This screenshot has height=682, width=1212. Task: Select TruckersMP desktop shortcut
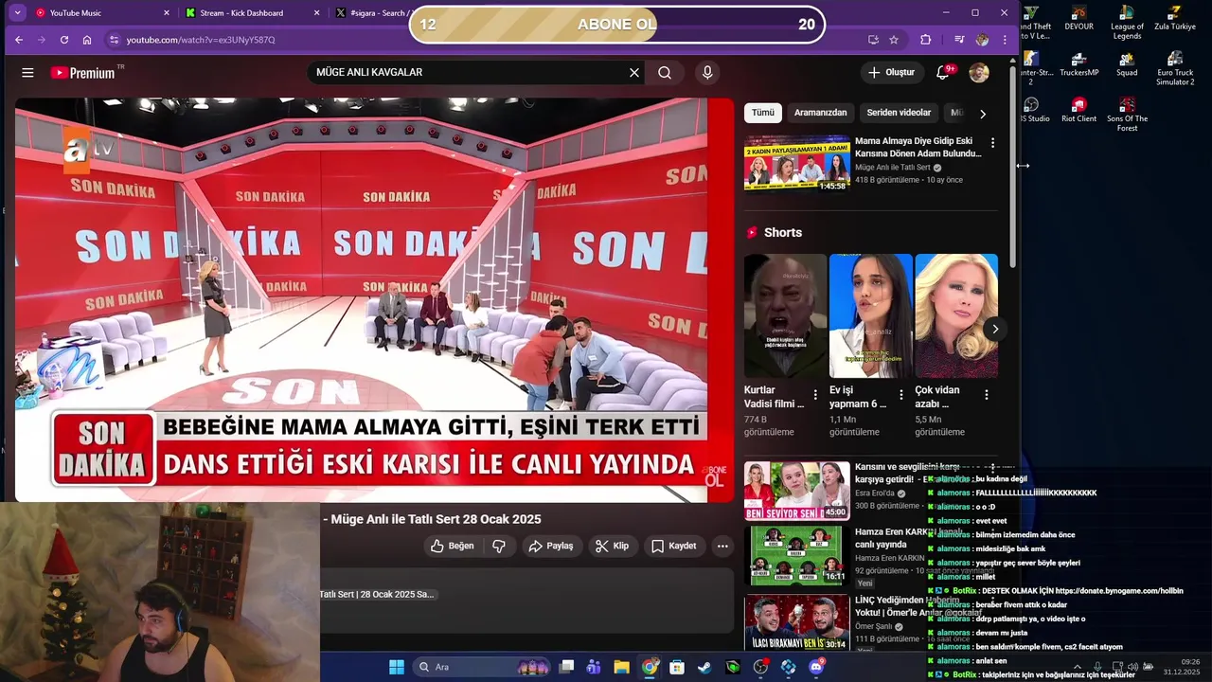click(1078, 63)
